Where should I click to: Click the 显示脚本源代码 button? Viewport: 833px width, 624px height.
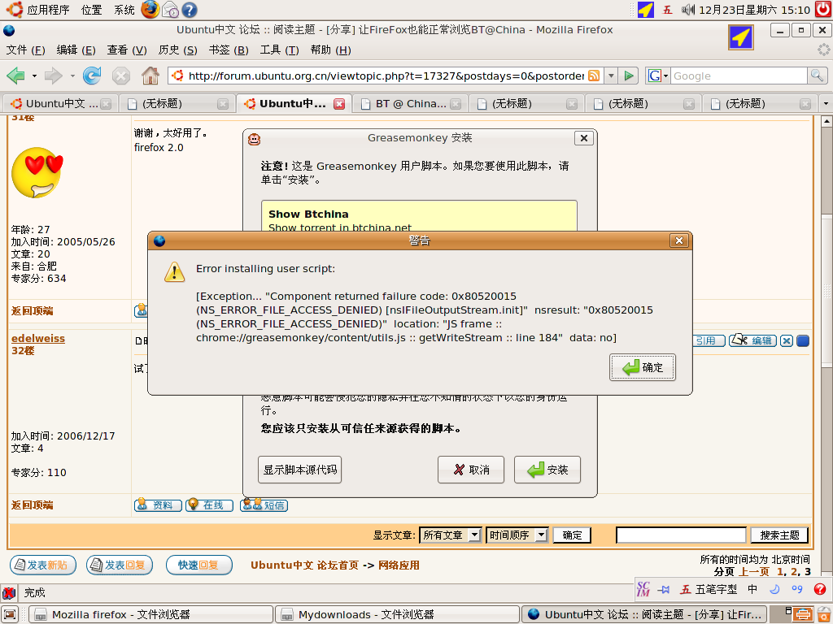[299, 470]
